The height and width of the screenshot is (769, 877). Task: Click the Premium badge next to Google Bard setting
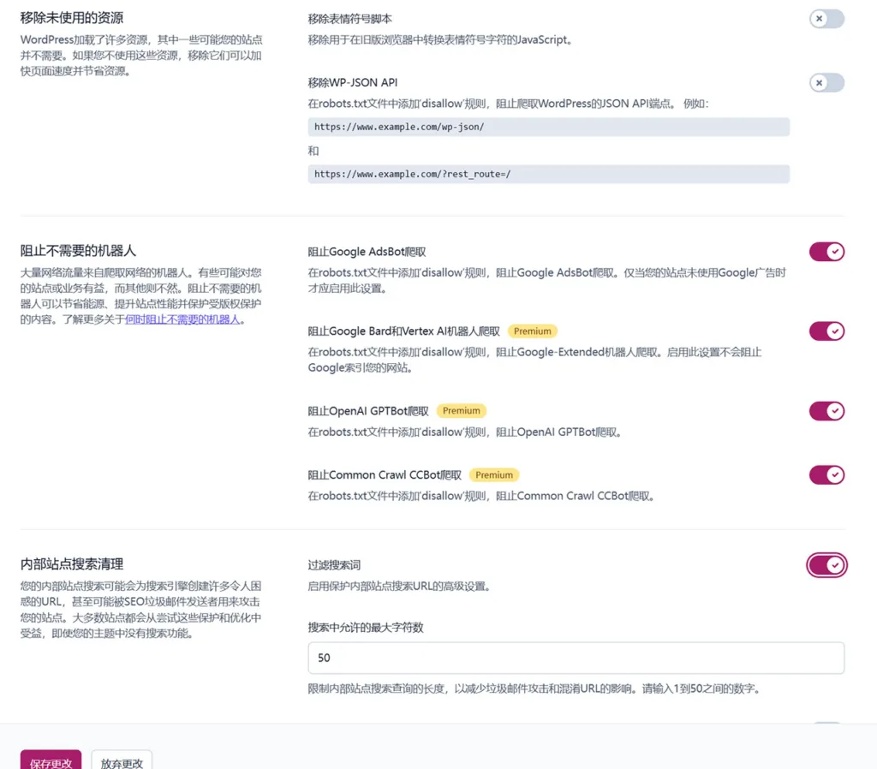click(532, 330)
